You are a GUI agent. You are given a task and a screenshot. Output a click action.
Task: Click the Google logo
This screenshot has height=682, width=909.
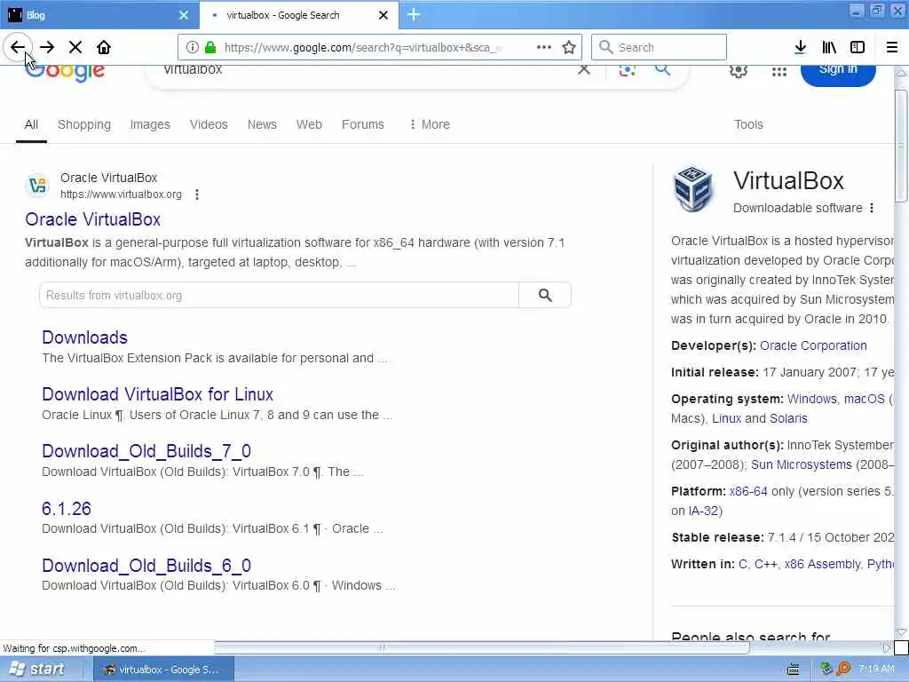pos(65,73)
